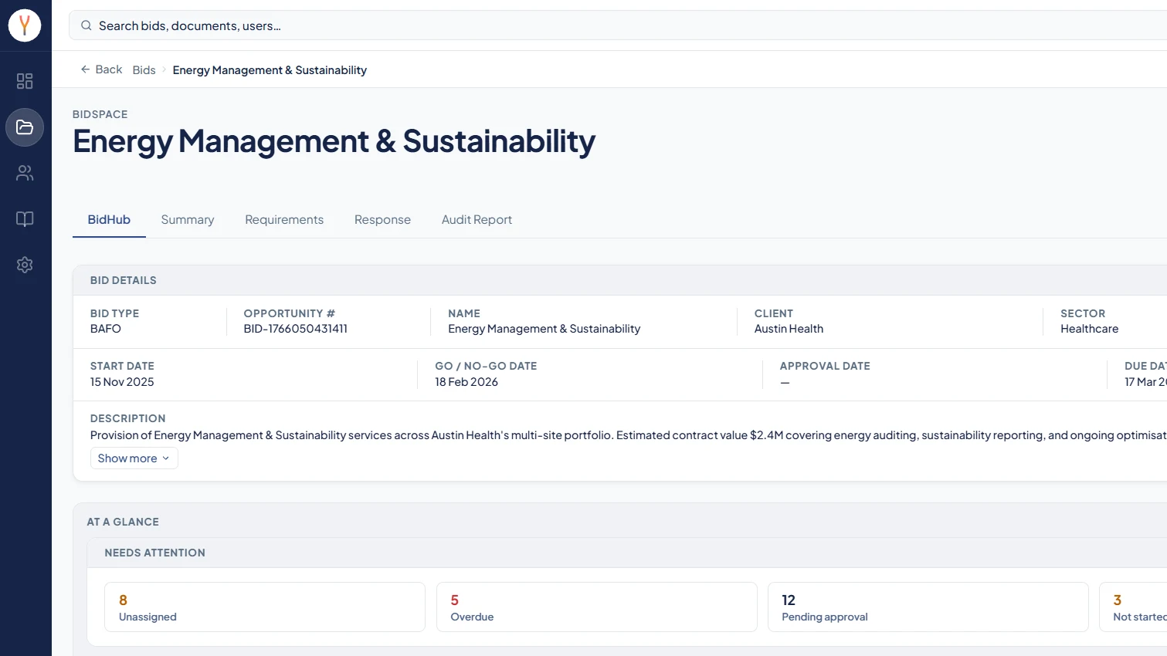Click the Back link
1167x656 pixels.
pos(101,69)
